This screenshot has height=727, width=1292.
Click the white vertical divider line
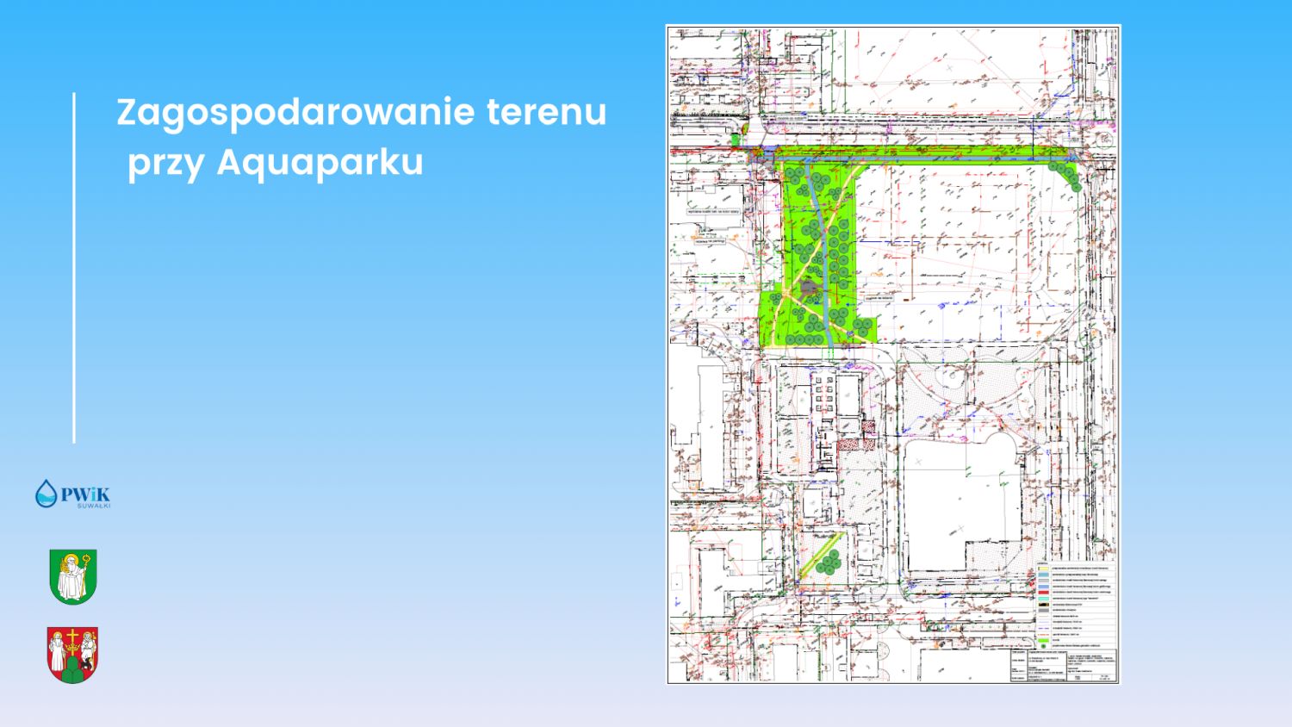click(x=74, y=267)
